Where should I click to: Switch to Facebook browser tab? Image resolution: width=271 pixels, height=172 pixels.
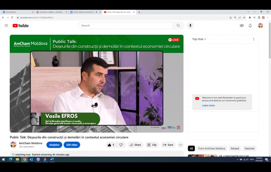16,12
